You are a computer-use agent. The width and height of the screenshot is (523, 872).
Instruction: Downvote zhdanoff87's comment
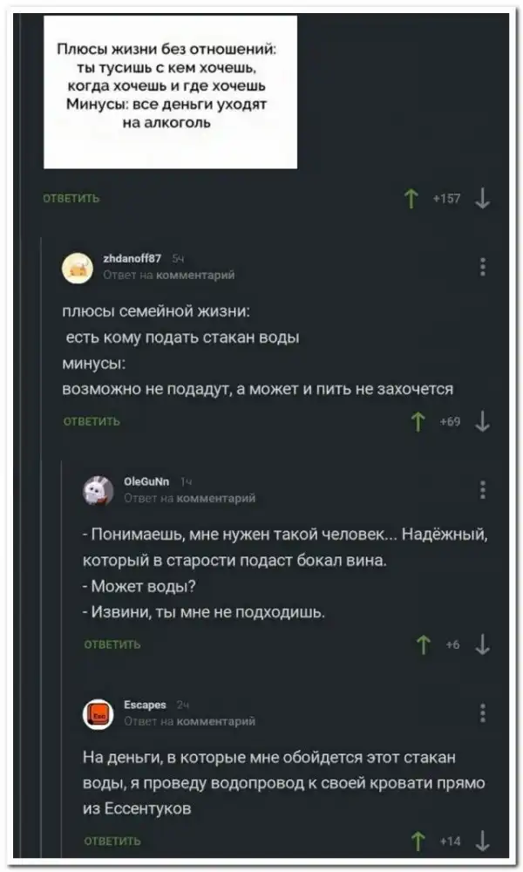click(483, 423)
